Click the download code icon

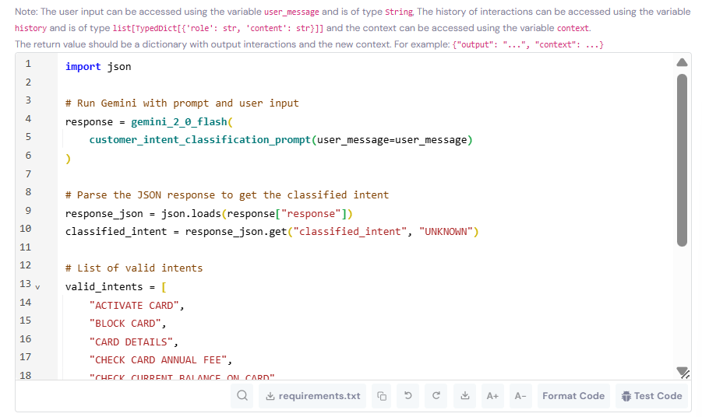[464, 396]
